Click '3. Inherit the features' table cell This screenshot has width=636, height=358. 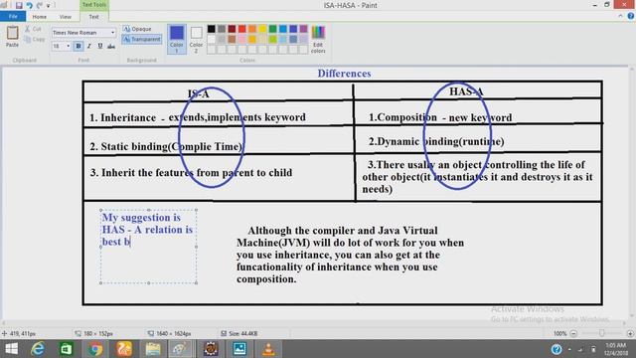[191, 172]
